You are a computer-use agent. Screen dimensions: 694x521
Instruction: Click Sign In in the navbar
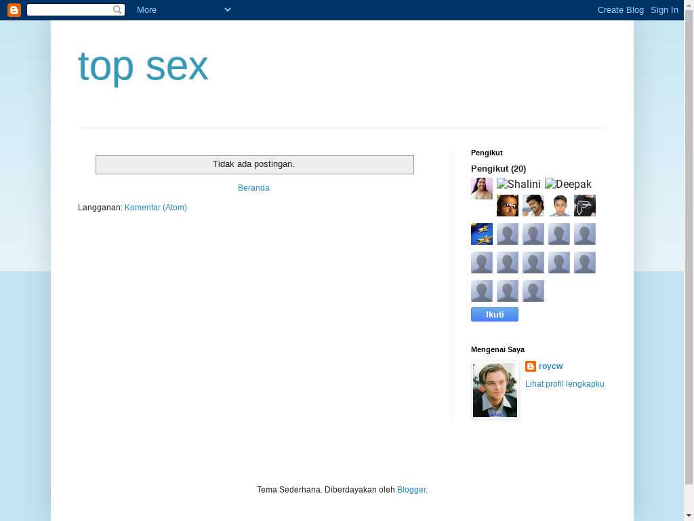tap(664, 9)
